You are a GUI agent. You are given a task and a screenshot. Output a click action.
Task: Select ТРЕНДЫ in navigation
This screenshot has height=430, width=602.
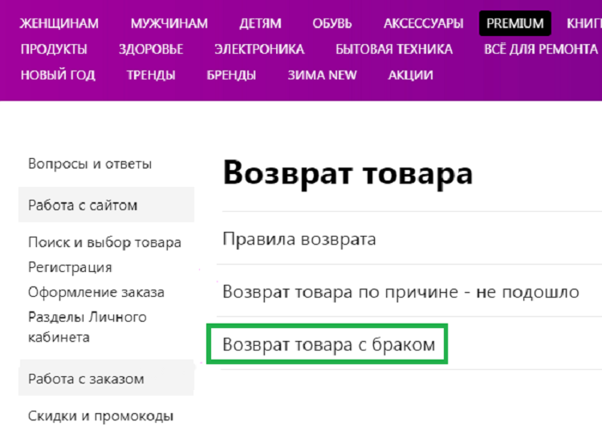[151, 75]
